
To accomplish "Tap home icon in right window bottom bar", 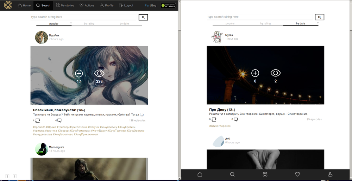I will click(x=200, y=174).
